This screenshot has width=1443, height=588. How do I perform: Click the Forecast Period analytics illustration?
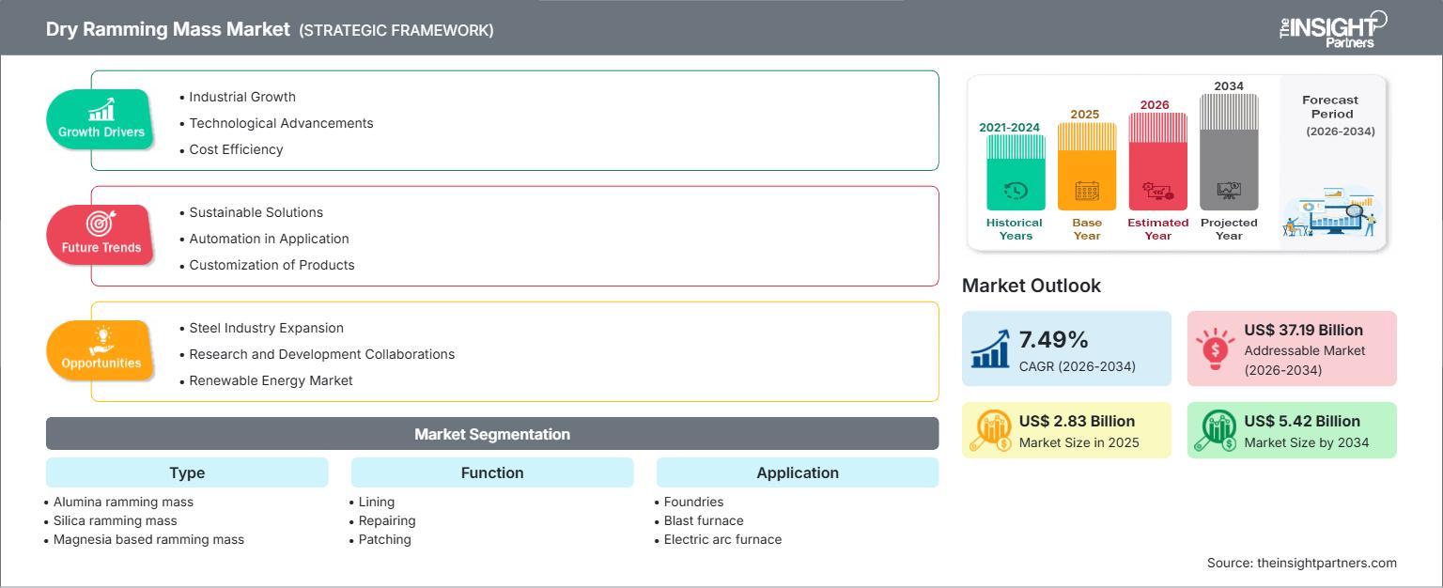1332,212
